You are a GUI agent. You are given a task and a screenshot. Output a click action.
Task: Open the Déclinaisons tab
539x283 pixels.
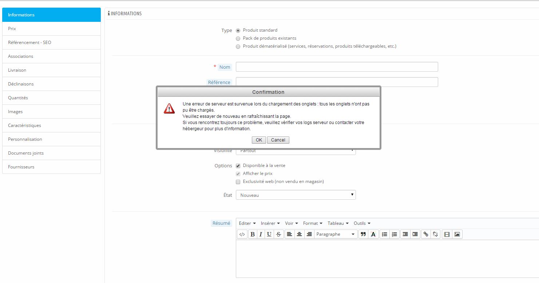coord(51,84)
